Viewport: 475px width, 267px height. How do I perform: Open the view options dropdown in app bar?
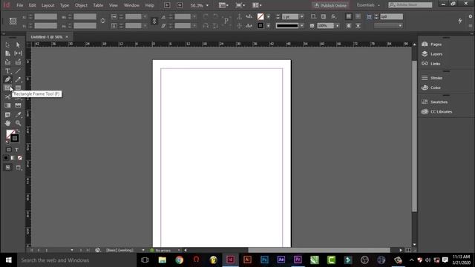coord(223,5)
